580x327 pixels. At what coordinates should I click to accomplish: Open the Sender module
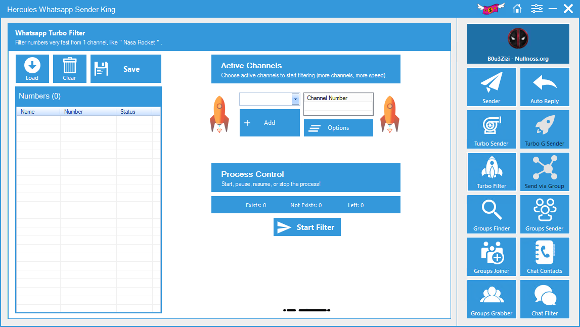[492, 87]
